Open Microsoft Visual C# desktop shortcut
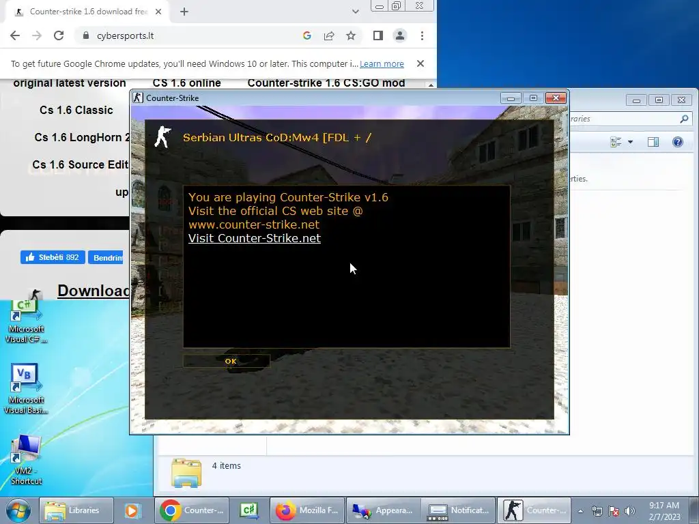 click(26, 321)
